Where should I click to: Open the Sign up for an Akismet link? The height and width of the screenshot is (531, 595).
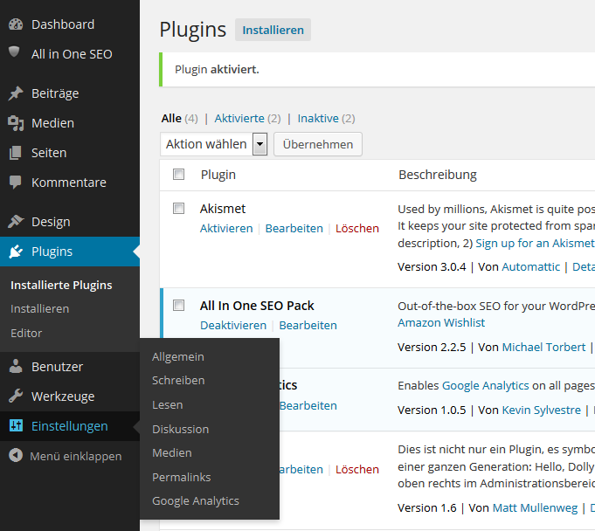coord(535,243)
